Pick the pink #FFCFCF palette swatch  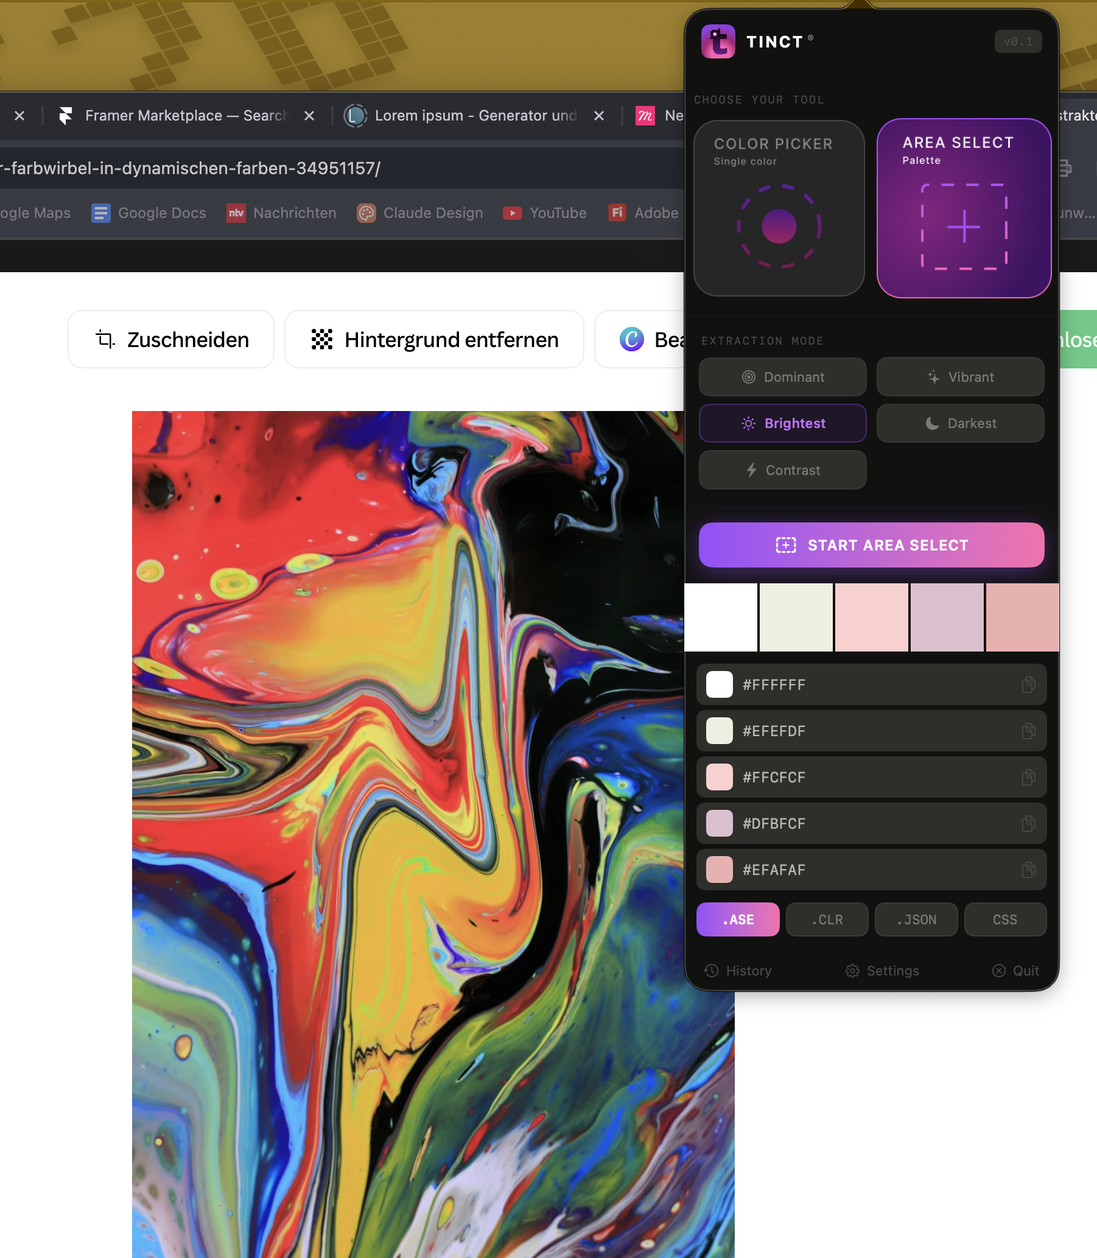click(871, 617)
